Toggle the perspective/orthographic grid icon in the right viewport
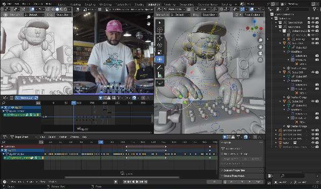Viewport: 321px width, 189px height. pos(260,60)
